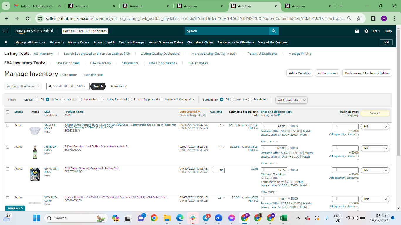Open File Explorer from the taskbar
The width and height of the screenshot is (401, 225).
click(167, 218)
